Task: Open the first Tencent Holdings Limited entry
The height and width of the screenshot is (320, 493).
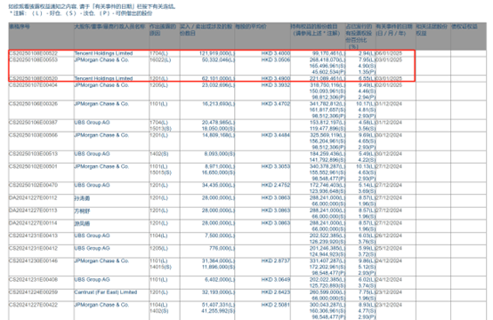Action: pyautogui.click(x=103, y=53)
